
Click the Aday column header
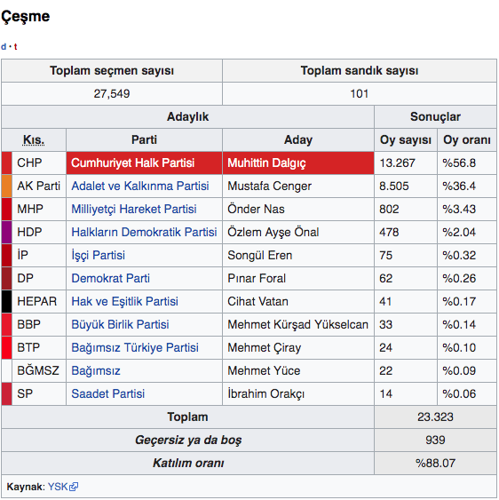click(298, 139)
